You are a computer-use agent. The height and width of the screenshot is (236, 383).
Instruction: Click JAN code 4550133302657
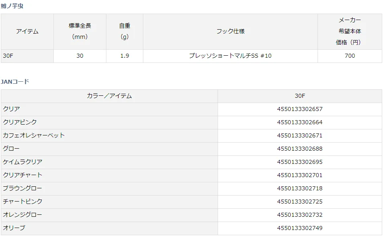[299, 109]
